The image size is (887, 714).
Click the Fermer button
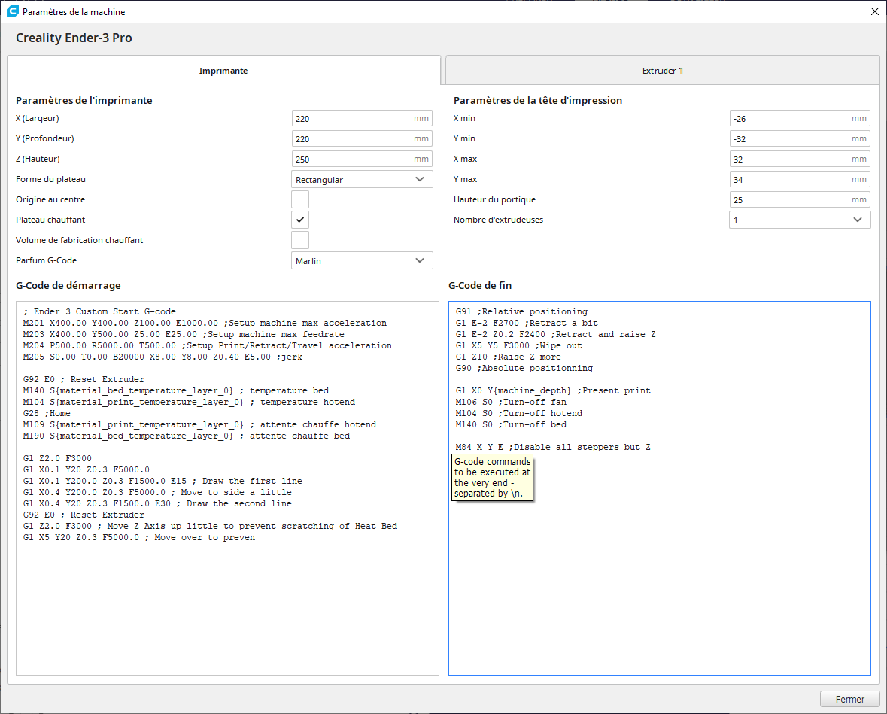click(x=849, y=699)
